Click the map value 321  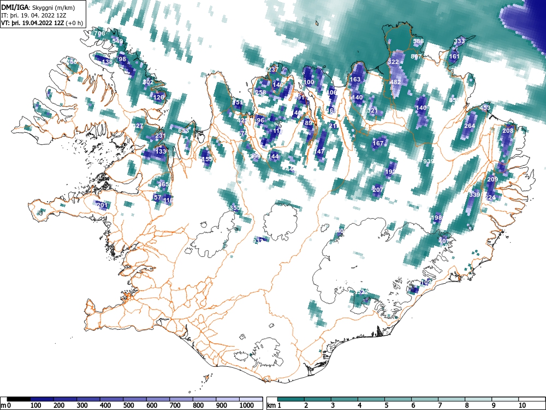(372, 110)
